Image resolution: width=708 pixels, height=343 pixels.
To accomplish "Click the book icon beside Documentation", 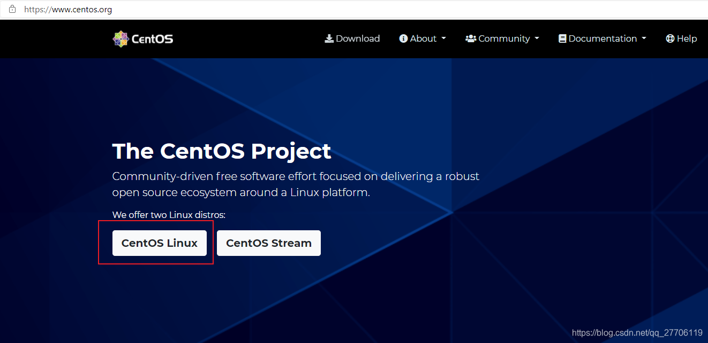I will coord(562,38).
